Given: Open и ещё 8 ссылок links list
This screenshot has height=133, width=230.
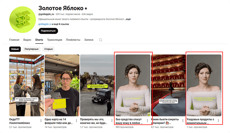Looking at the screenshot, I should tap(60, 24).
